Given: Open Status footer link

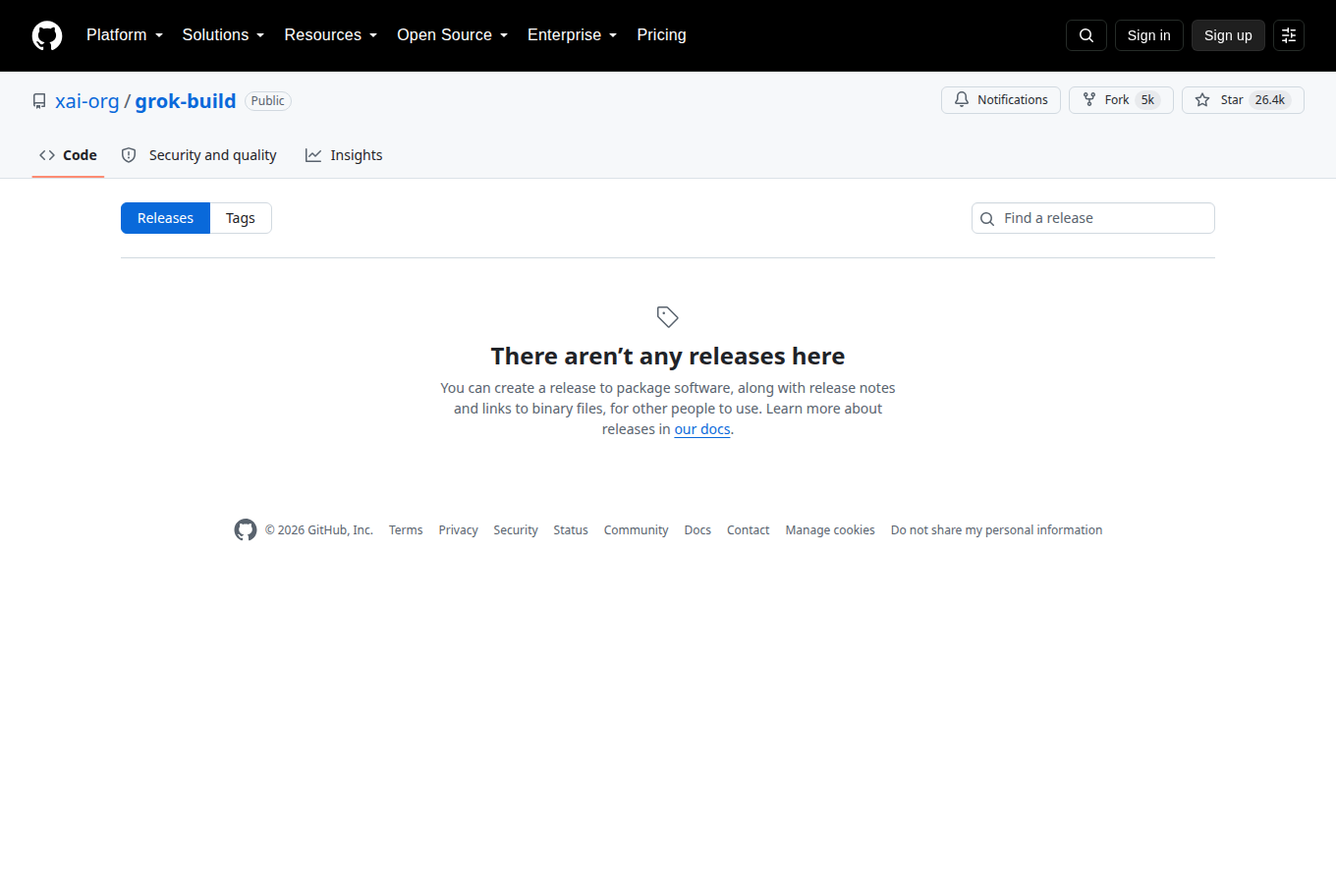Looking at the screenshot, I should pos(571,530).
